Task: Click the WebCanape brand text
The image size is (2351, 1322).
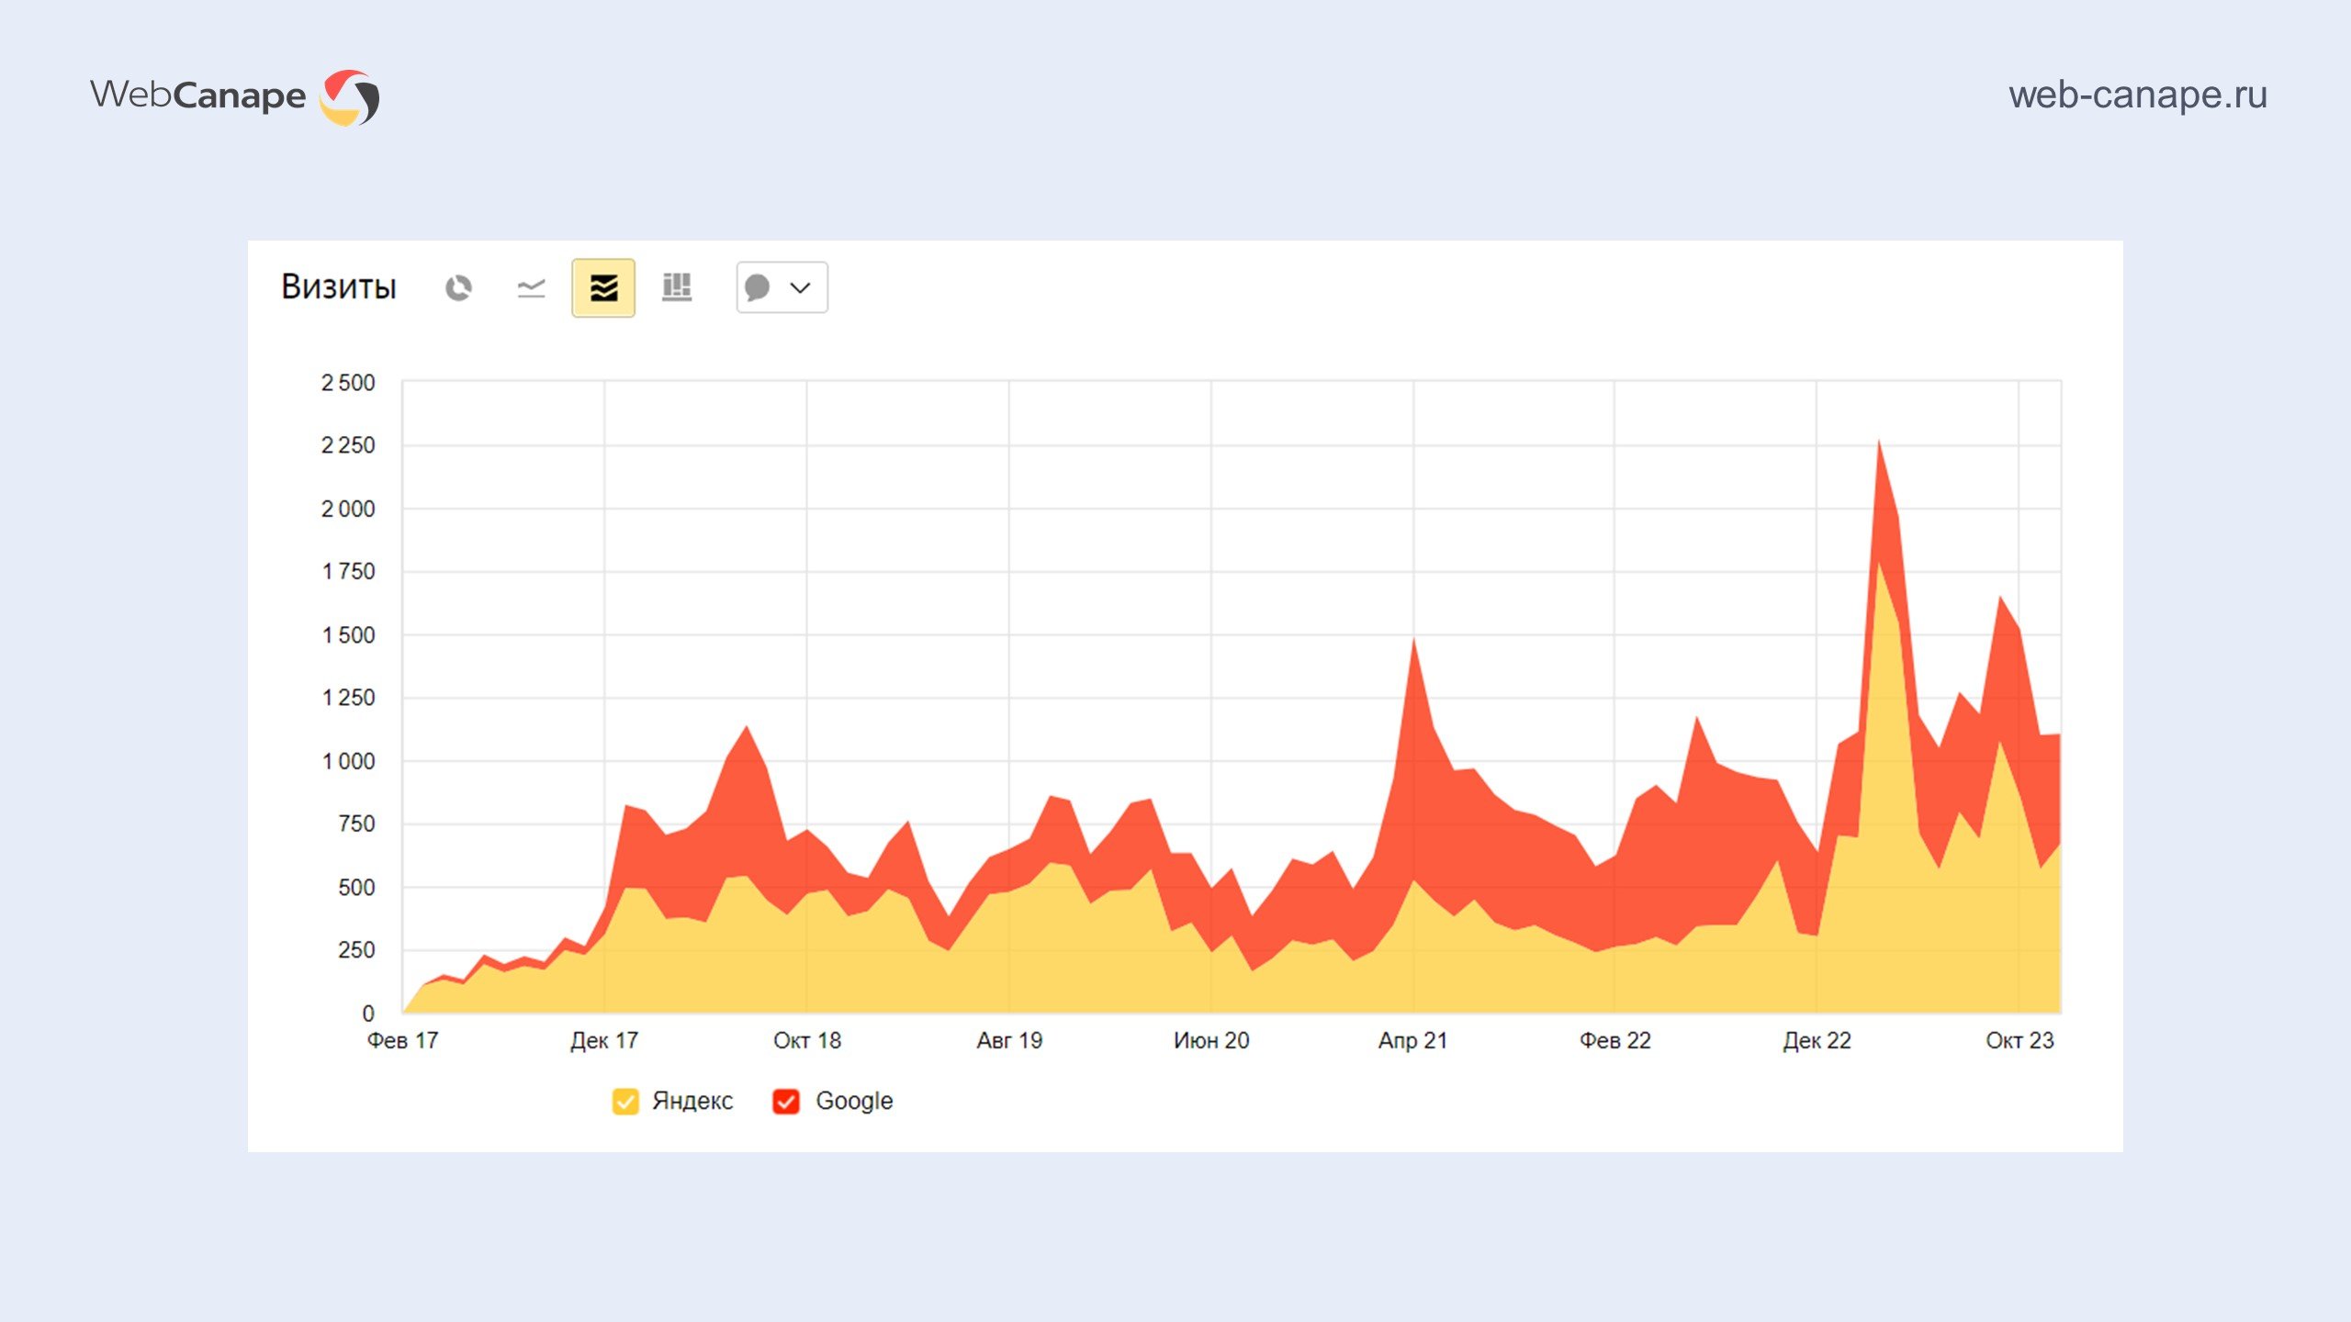Action: (198, 95)
